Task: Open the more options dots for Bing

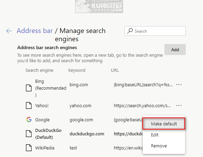Action: [x=179, y=85]
